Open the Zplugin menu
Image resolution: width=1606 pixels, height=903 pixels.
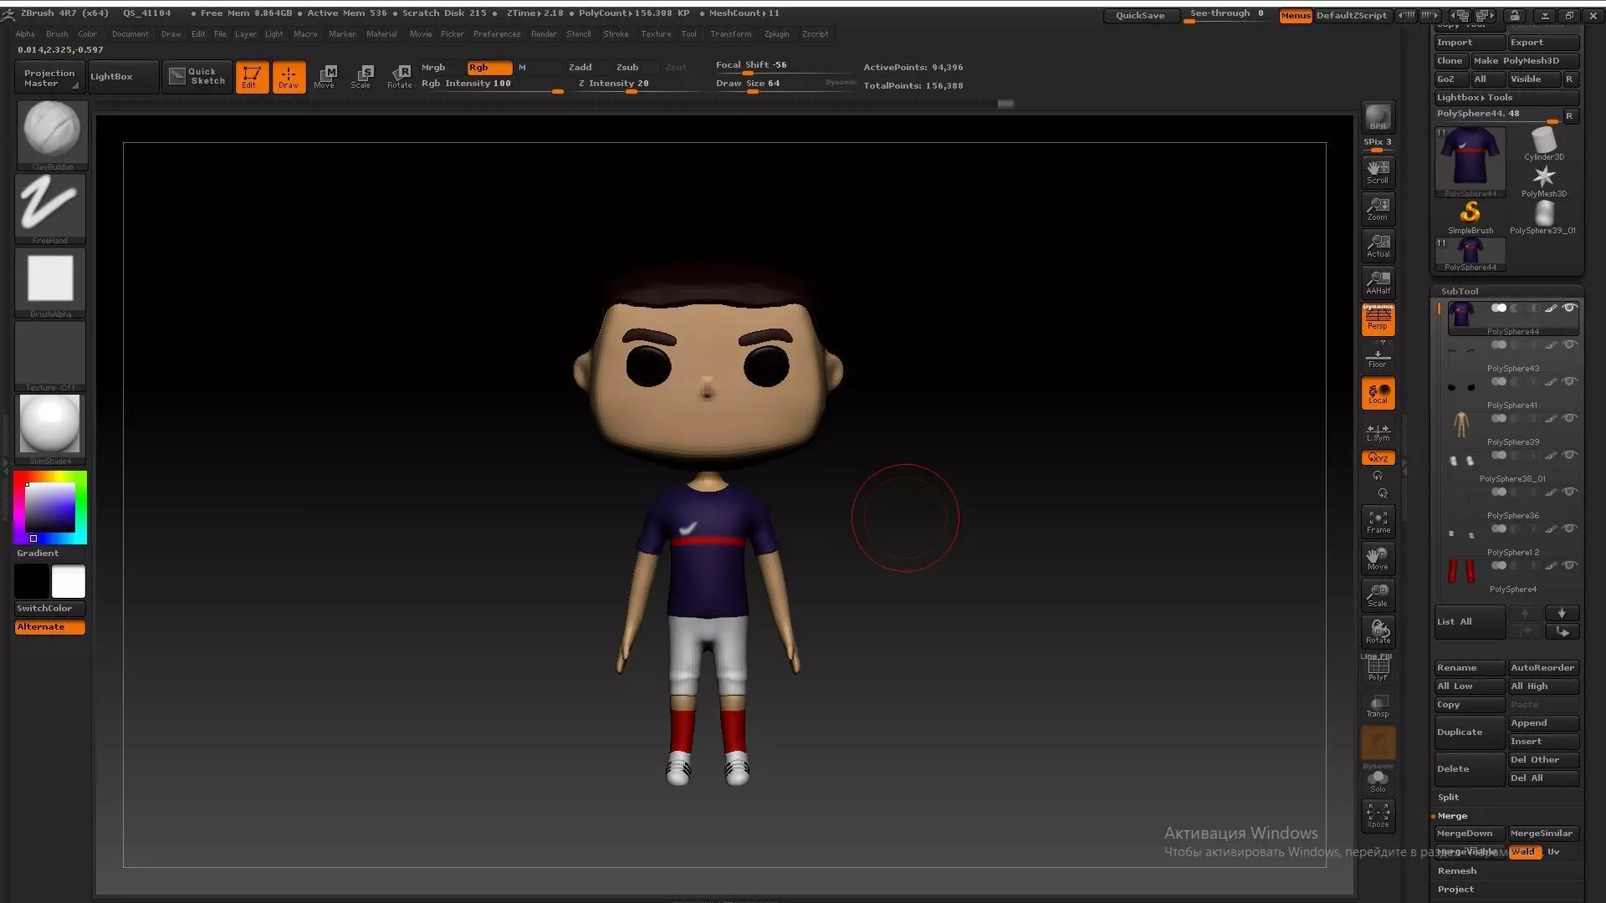[776, 34]
